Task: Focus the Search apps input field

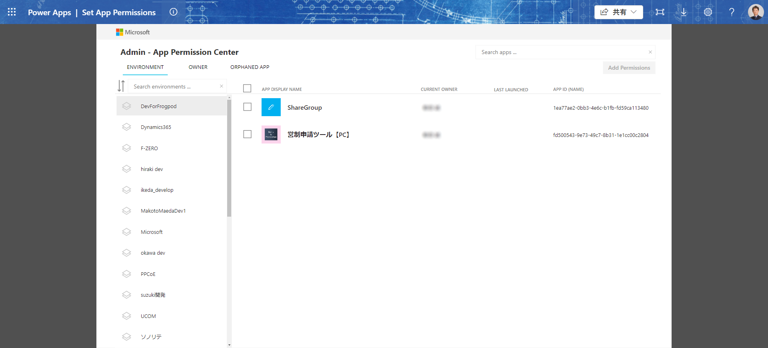Action: pos(565,52)
